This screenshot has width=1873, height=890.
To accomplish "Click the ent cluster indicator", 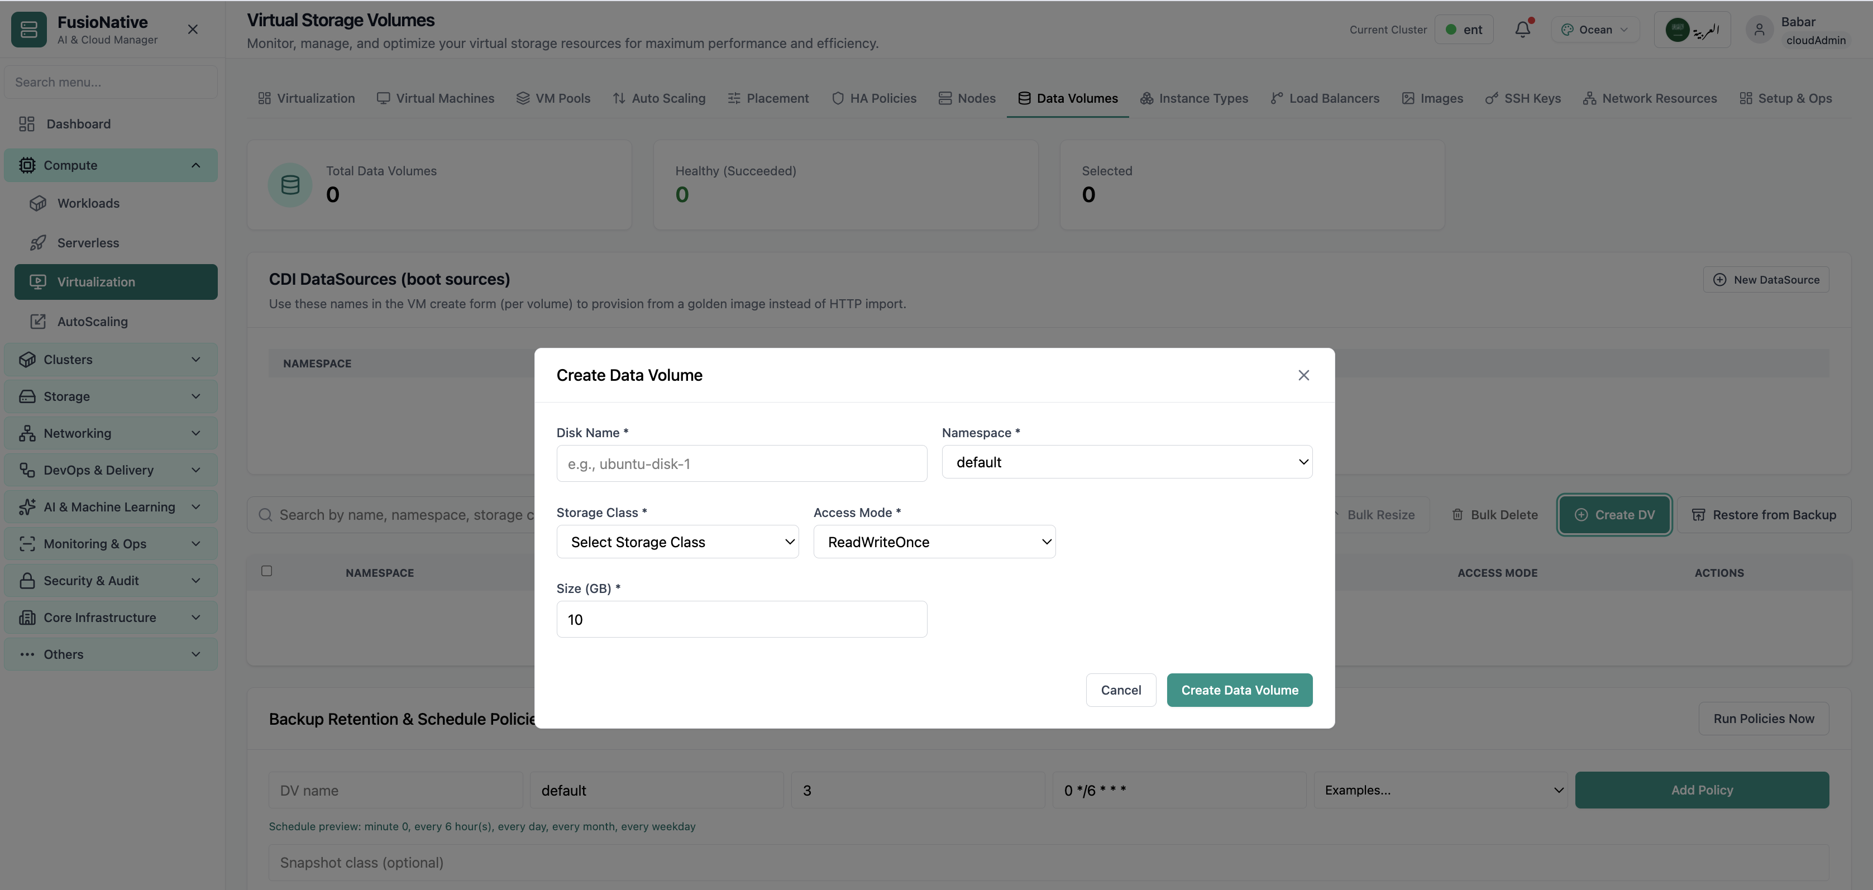I will click(x=1464, y=30).
